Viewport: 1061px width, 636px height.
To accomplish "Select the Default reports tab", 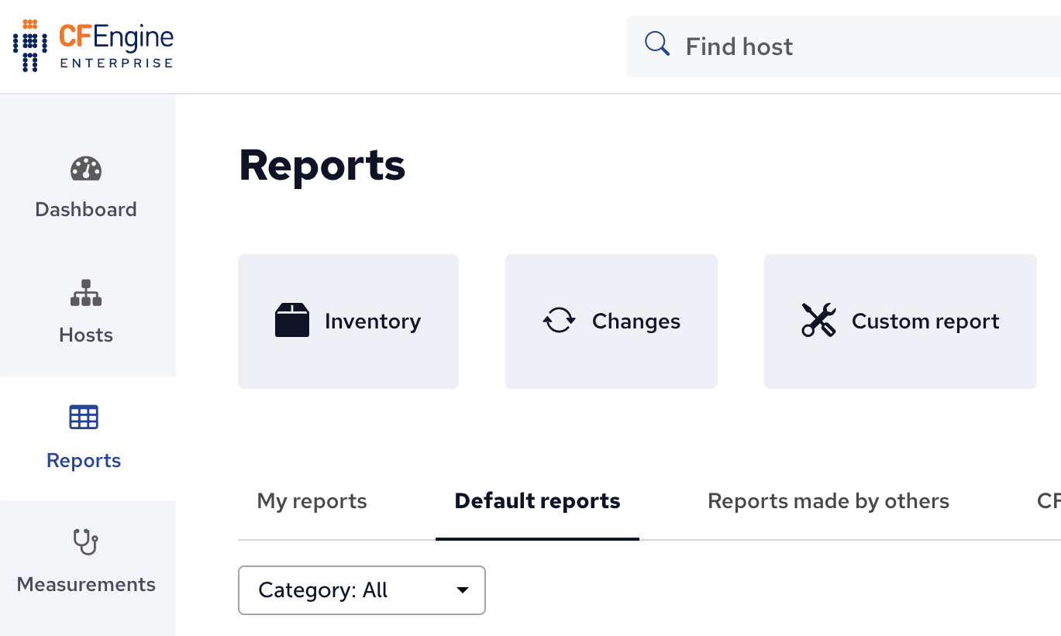I will pos(537,501).
